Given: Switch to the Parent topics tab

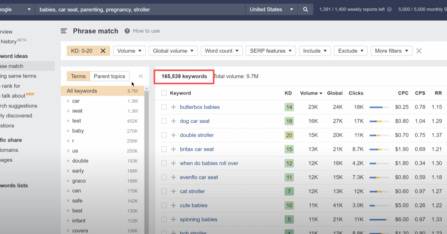Looking at the screenshot, I should (x=109, y=76).
